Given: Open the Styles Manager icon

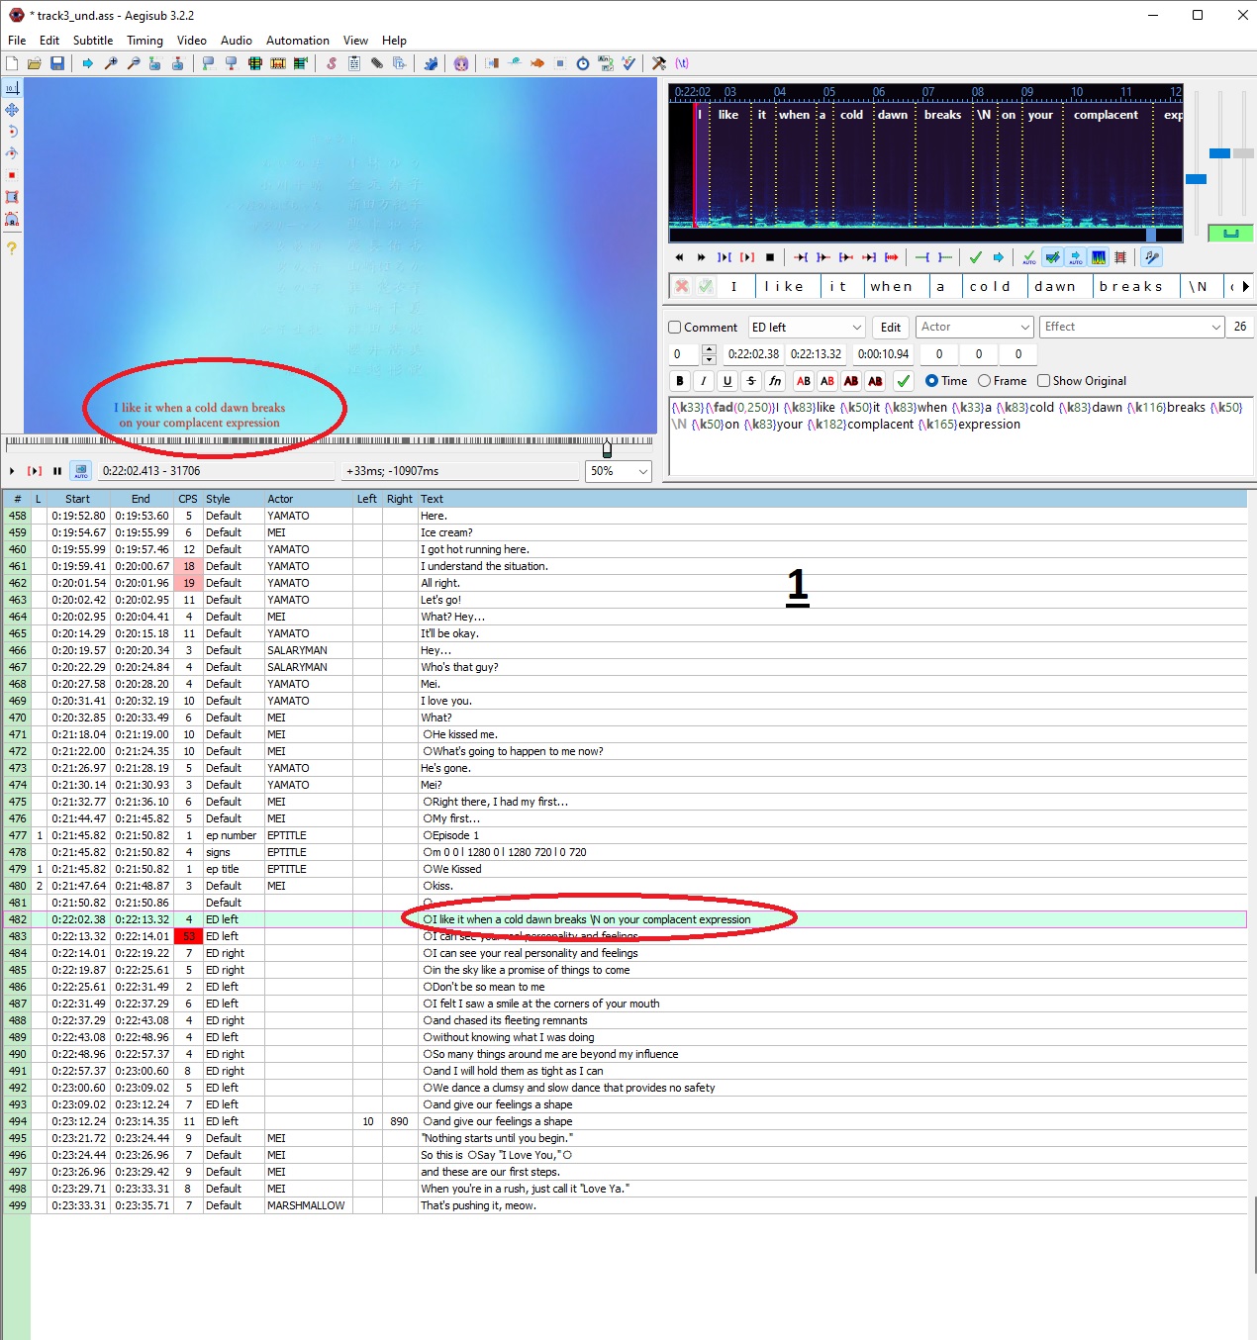Looking at the screenshot, I should 332,63.
